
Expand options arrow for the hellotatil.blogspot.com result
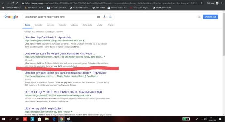90,96
